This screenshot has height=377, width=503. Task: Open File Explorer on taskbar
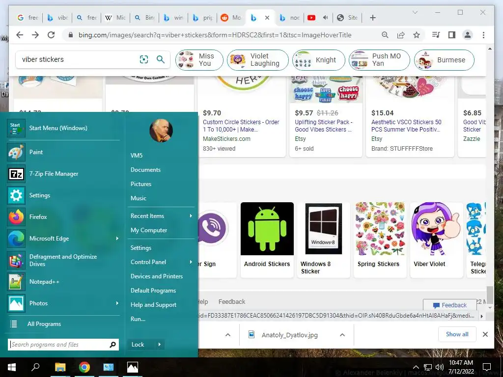pyautogui.click(x=60, y=367)
